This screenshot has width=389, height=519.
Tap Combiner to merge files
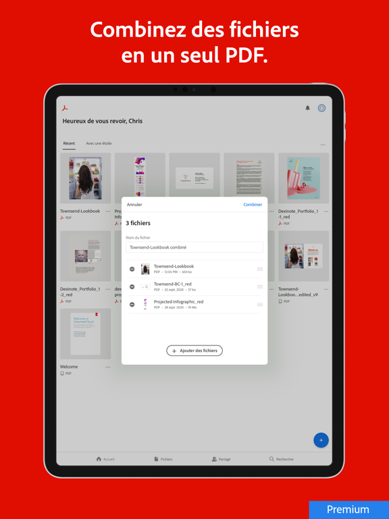[253, 205]
